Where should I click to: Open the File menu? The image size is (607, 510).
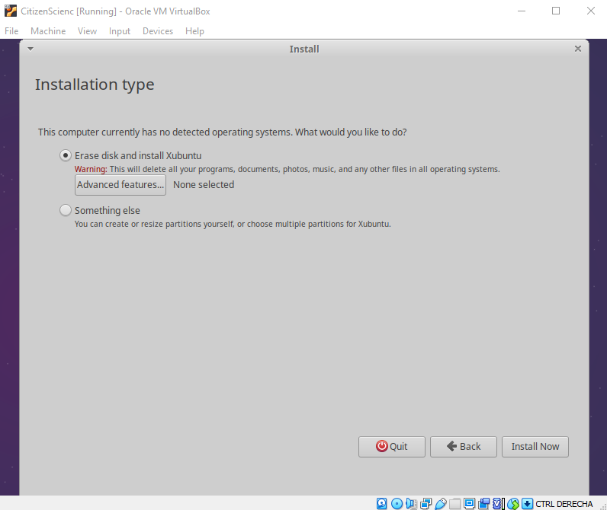pos(11,31)
